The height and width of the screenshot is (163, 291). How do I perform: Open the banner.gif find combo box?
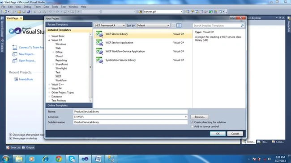[163, 12]
